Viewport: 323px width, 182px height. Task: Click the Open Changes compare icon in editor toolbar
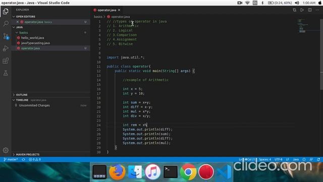click(294, 10)
